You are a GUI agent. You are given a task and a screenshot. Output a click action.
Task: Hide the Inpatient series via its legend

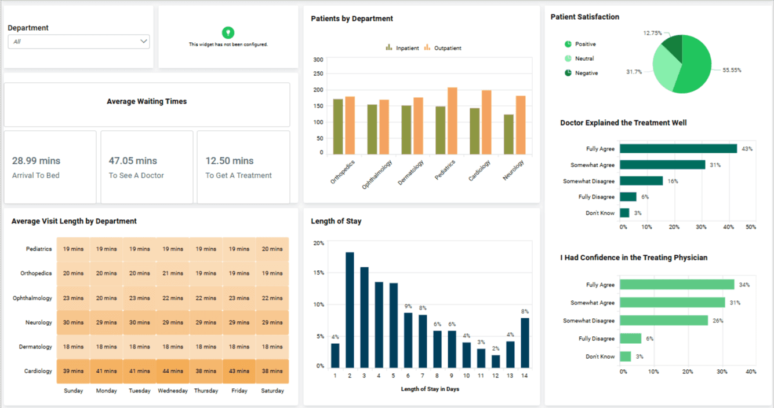(x=400, y=47)
